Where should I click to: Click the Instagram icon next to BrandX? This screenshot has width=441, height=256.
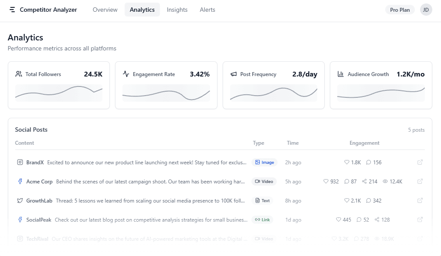[x=20, y=162]
